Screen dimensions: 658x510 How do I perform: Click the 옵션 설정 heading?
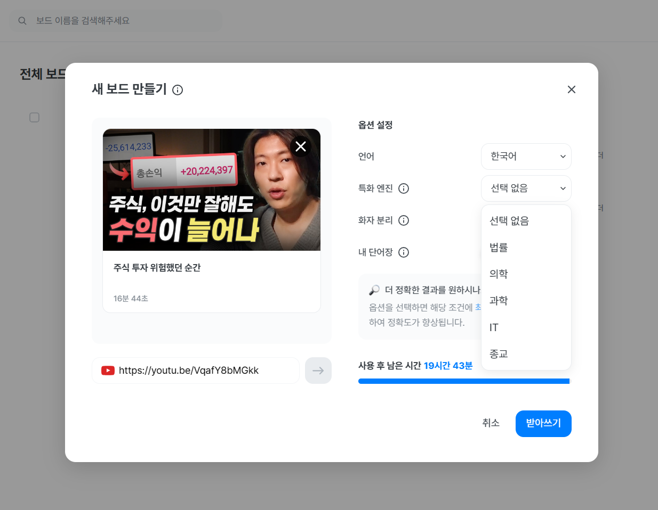(x=375, y=125)
